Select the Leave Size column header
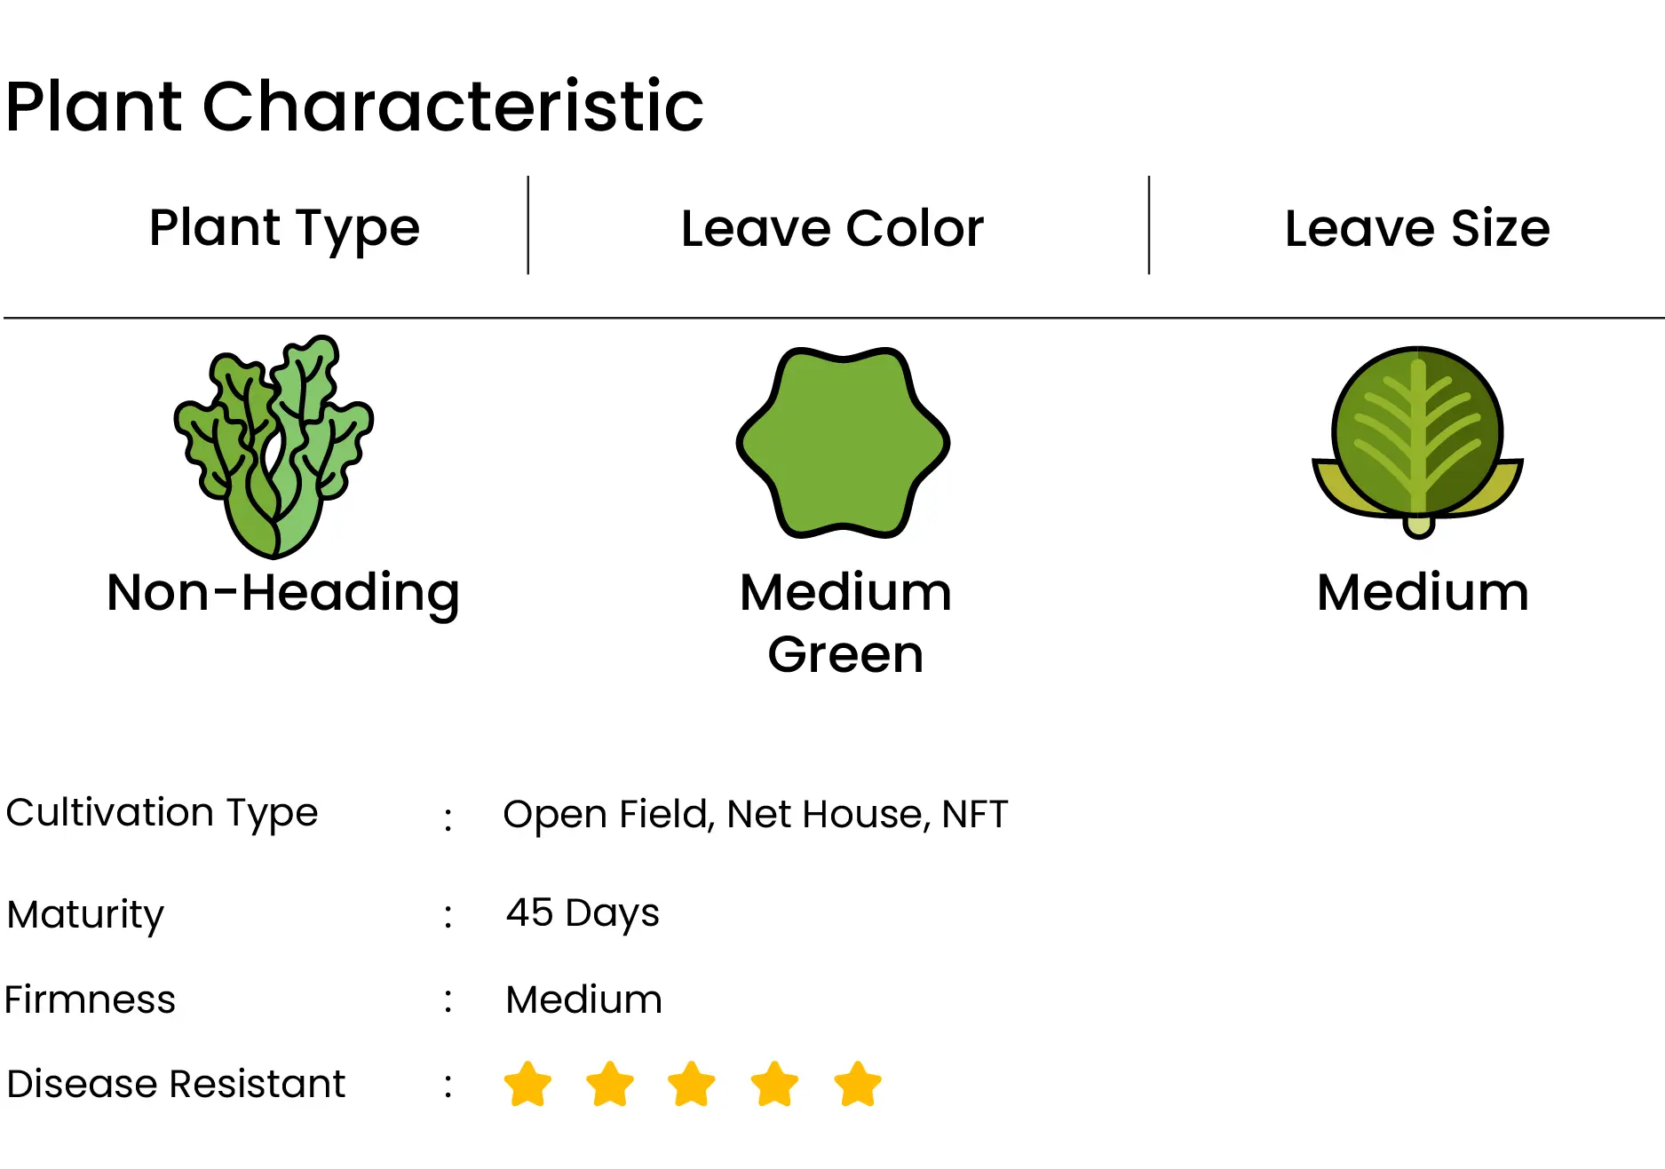This screenshot has width=1665, height=1169. [x=1417, y=228]
